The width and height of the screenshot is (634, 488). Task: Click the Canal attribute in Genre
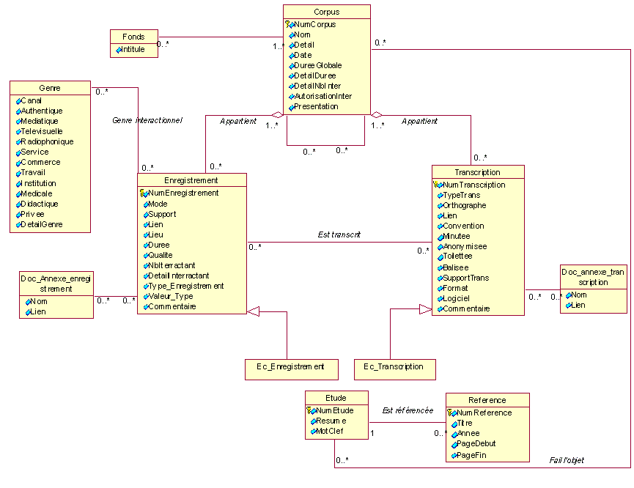(29, 100)
